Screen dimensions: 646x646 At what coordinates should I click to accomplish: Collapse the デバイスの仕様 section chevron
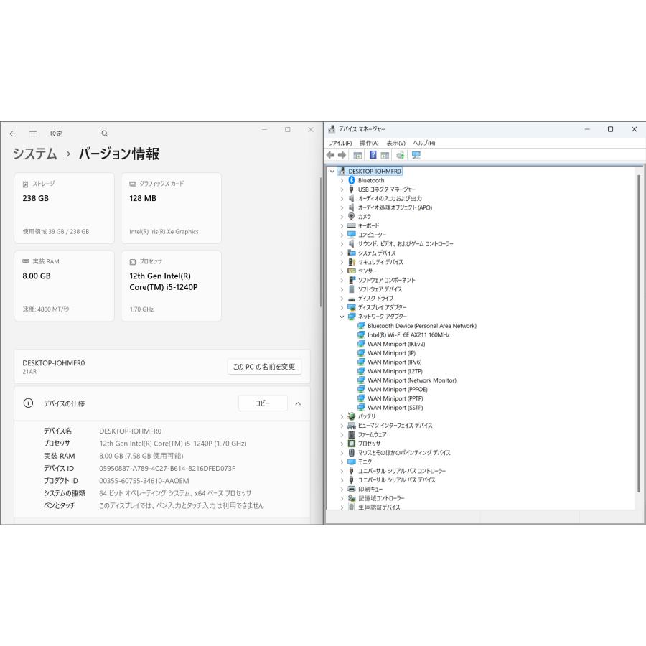pyautogui.click(x=298, y=403)
